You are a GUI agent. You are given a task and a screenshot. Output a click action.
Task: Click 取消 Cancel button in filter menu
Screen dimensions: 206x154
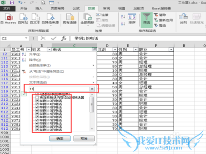tap(84, 138)
